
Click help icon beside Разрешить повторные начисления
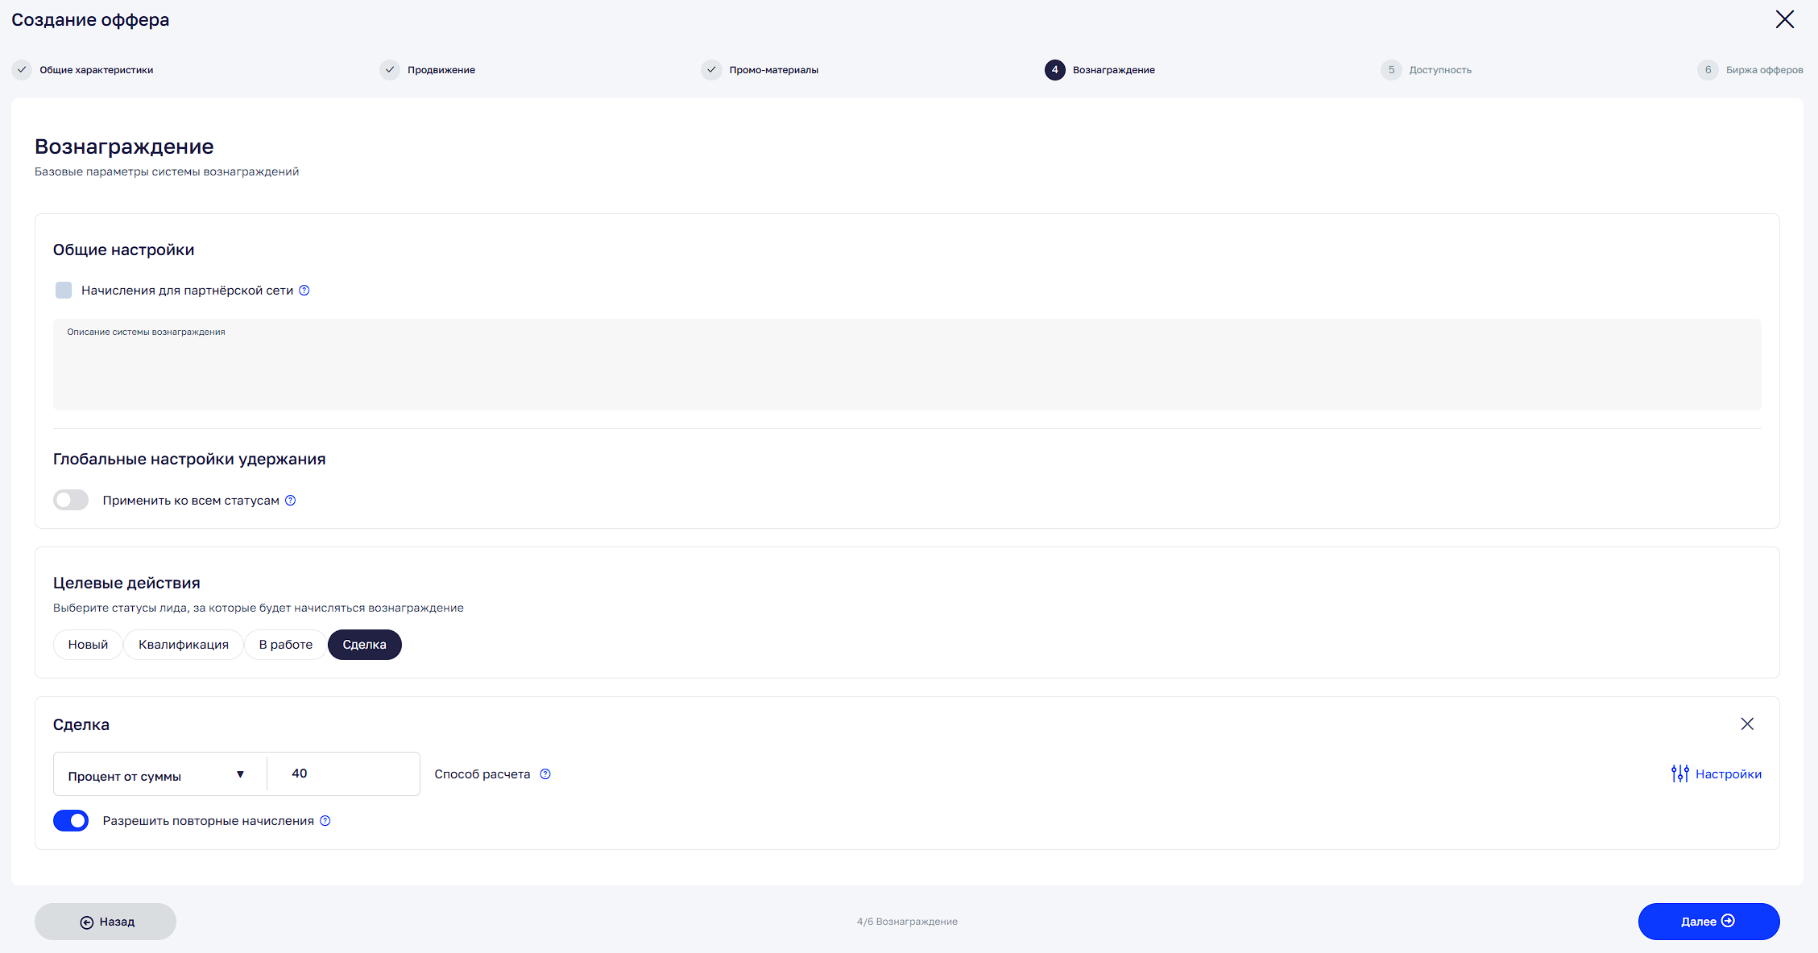(325, 821)
